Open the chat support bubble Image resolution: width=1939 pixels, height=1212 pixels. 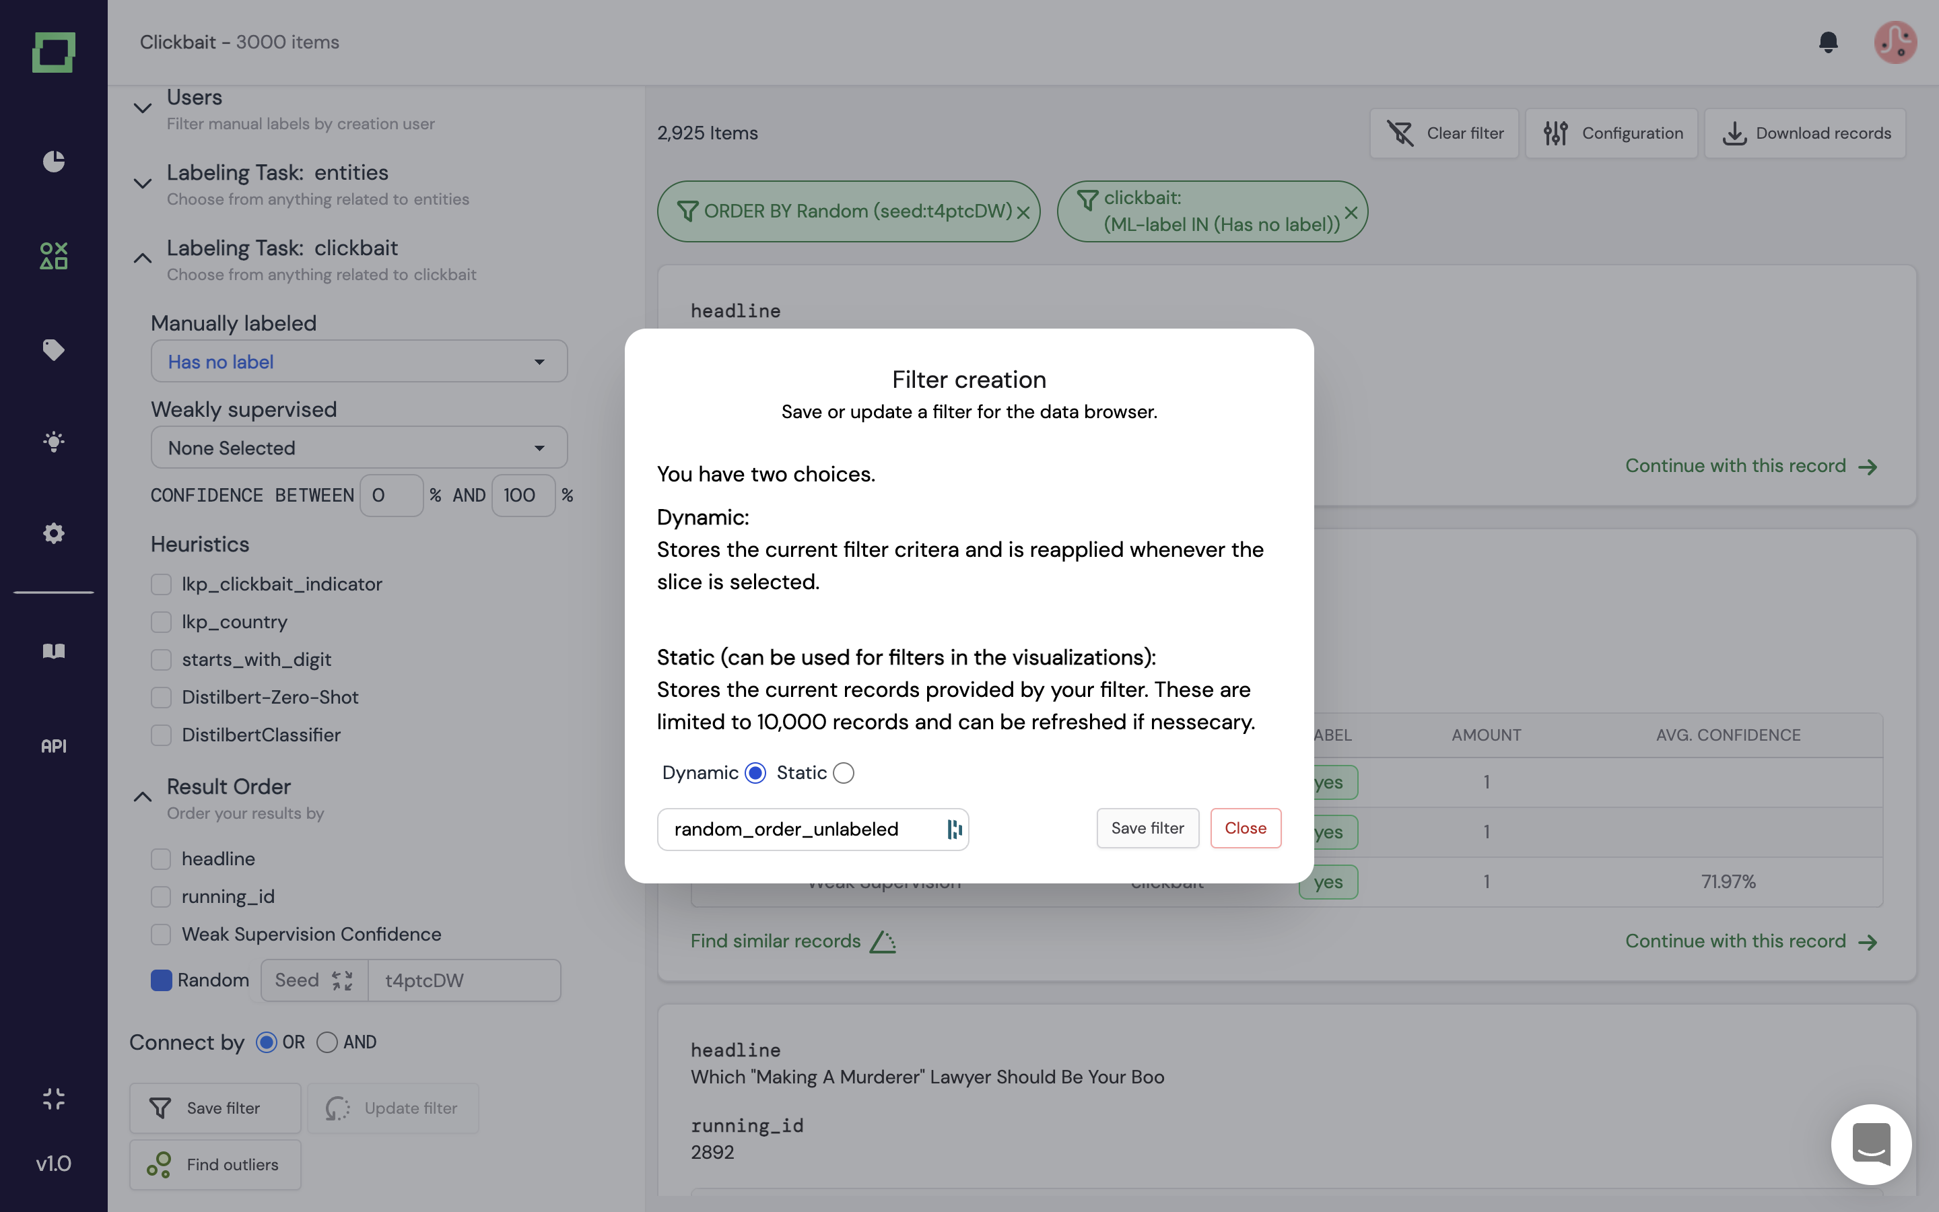click(1871, 1144)
